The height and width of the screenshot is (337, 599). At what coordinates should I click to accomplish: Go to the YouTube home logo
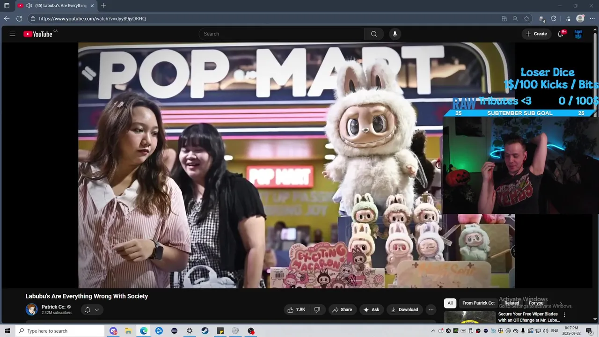[x=38, y=34]
